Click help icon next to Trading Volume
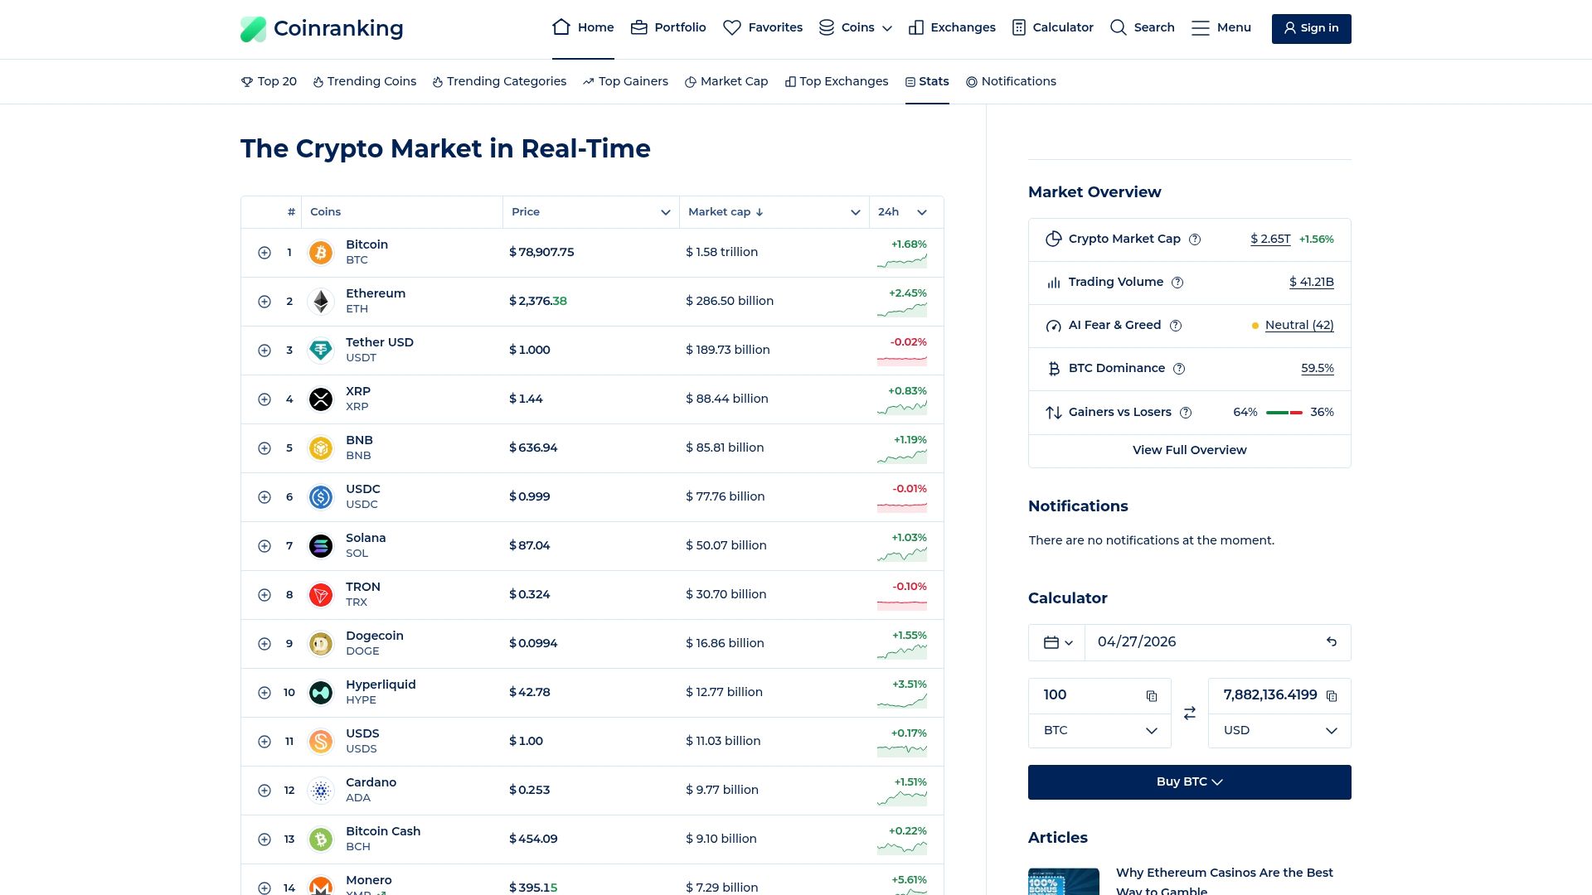 pos(1177,283)
